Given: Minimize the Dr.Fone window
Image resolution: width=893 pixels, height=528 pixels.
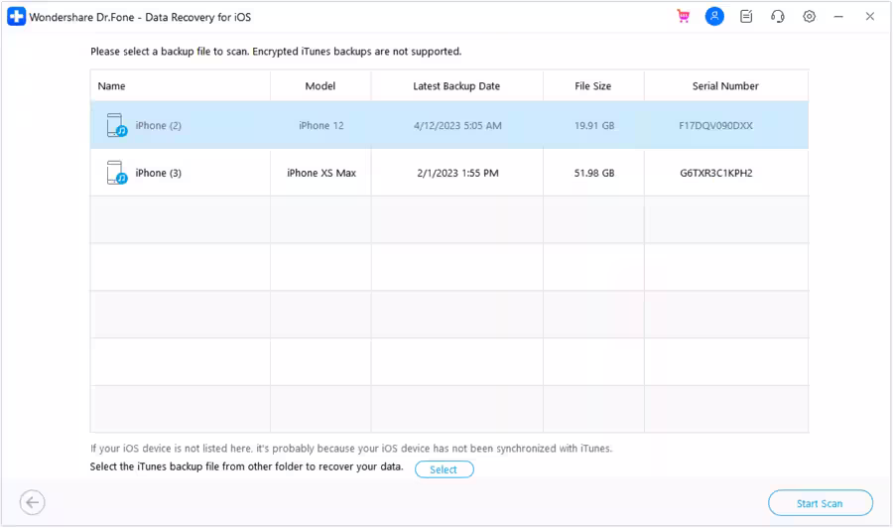Looking at the screenshot, I should [841, 17].
